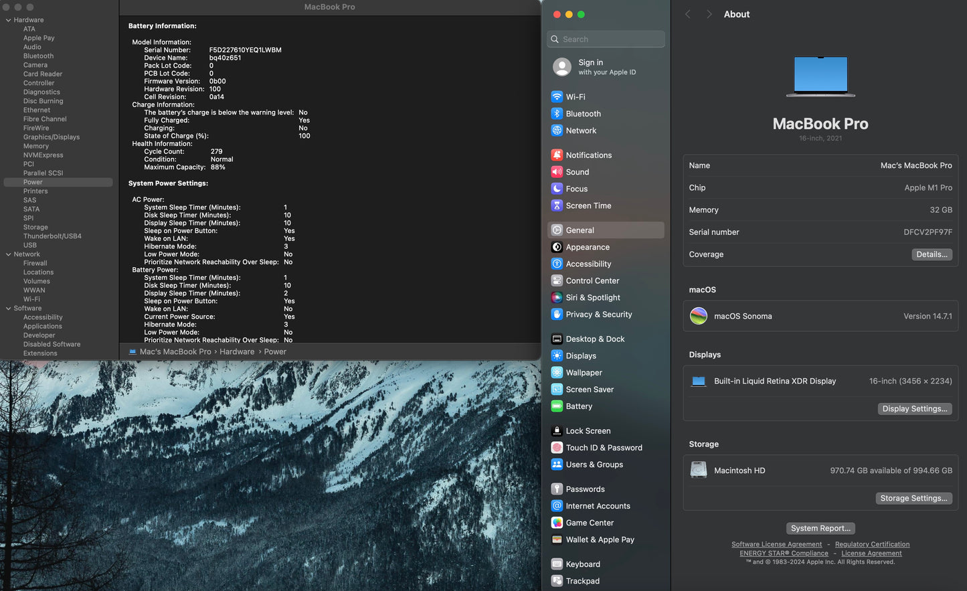Open the Displays sun icon
Image resolution: width=967 pixels, height=591 pixels.
pos(557,355)
